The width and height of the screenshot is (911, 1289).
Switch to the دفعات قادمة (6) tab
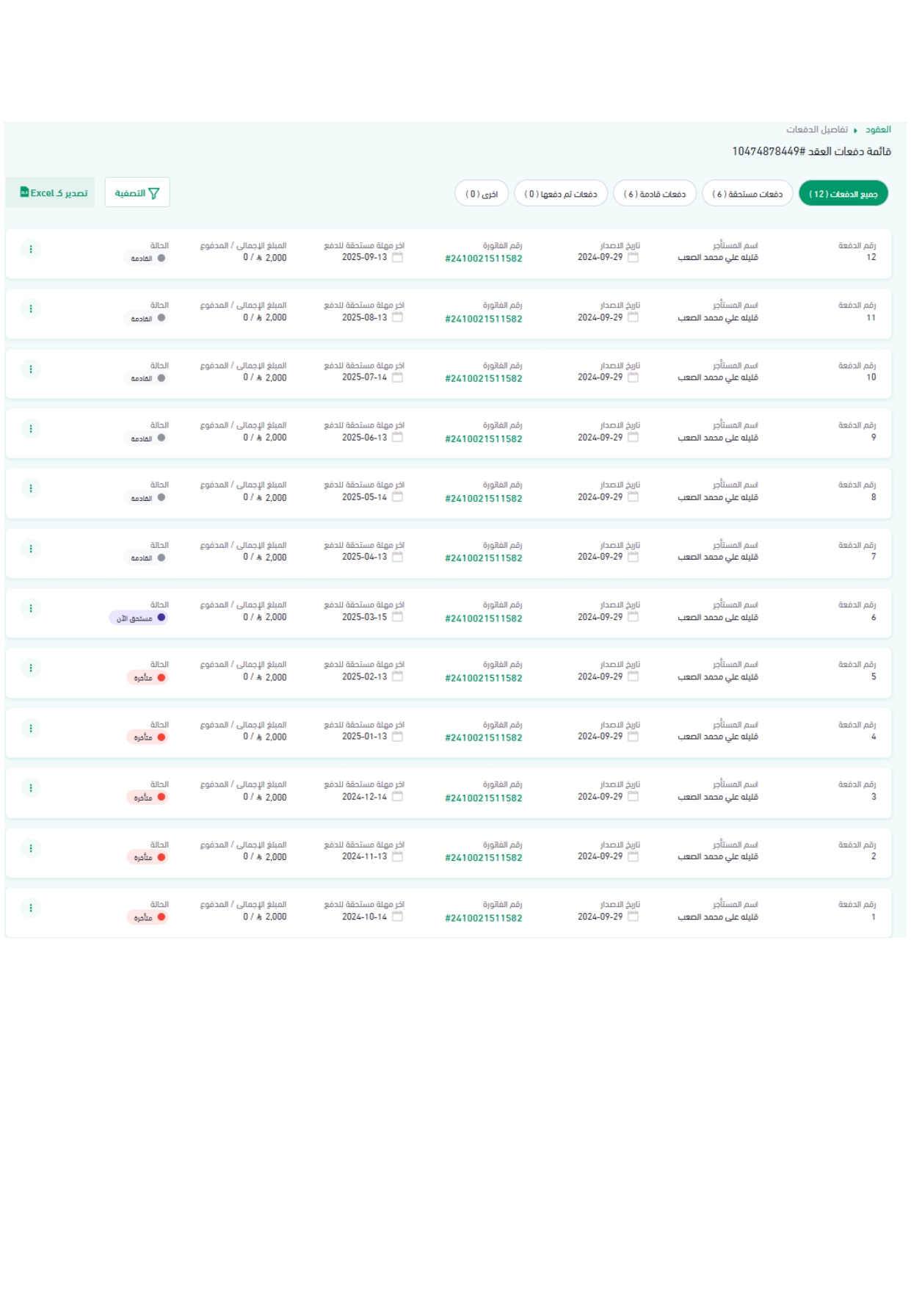tap(654, 194)
